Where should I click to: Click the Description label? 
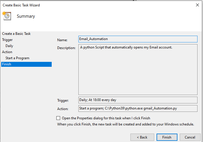pyautogui.click(x=66, y=48)
